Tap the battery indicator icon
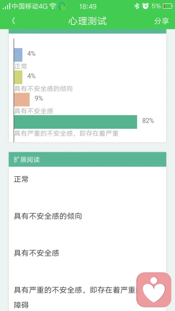 [168, 6]
